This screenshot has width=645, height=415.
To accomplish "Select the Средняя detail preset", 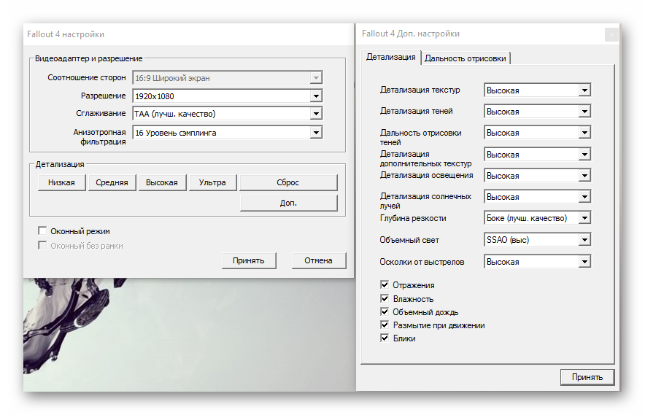I will coord(112,182).
